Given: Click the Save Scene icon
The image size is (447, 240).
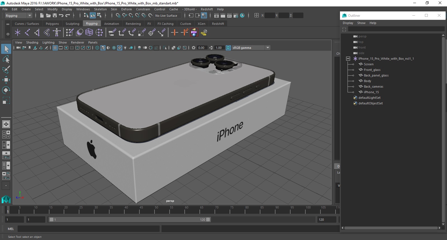Looking at the screenshot, I should (x=55, y=16).
